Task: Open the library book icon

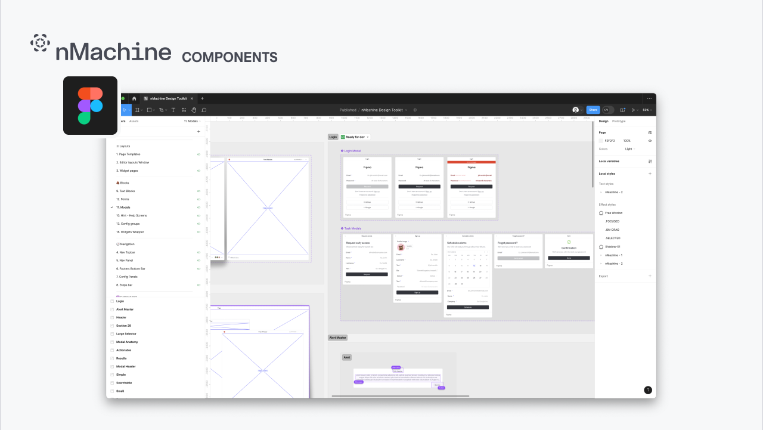Action: (x=622, y=110)
